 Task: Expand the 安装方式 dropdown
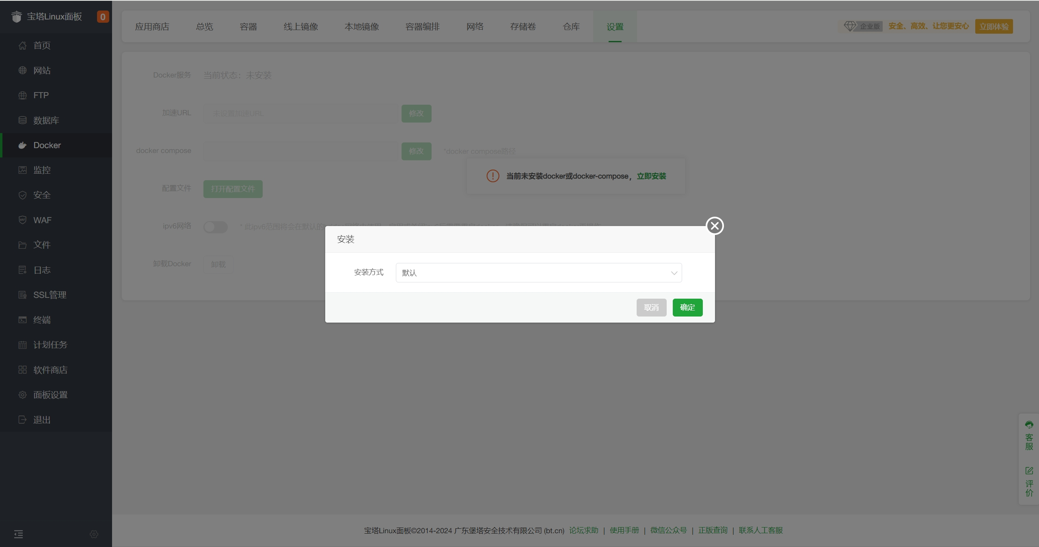(538, 273)
